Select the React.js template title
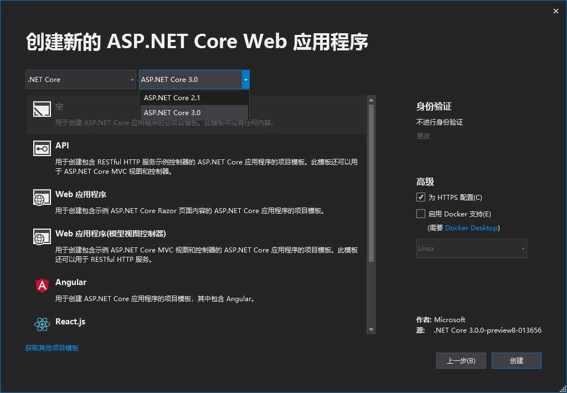The image size is (567, 393). coord(70,322)
